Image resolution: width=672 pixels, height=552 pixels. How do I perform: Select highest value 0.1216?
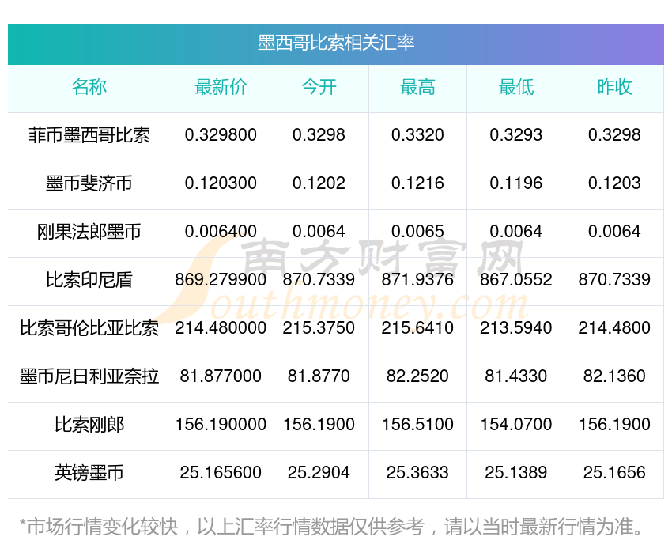coord(417,183)
